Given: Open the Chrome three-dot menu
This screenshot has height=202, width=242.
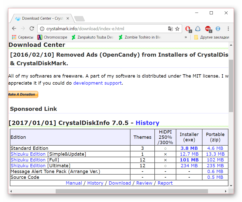Looking at the screenshot, I should [228, 29].
